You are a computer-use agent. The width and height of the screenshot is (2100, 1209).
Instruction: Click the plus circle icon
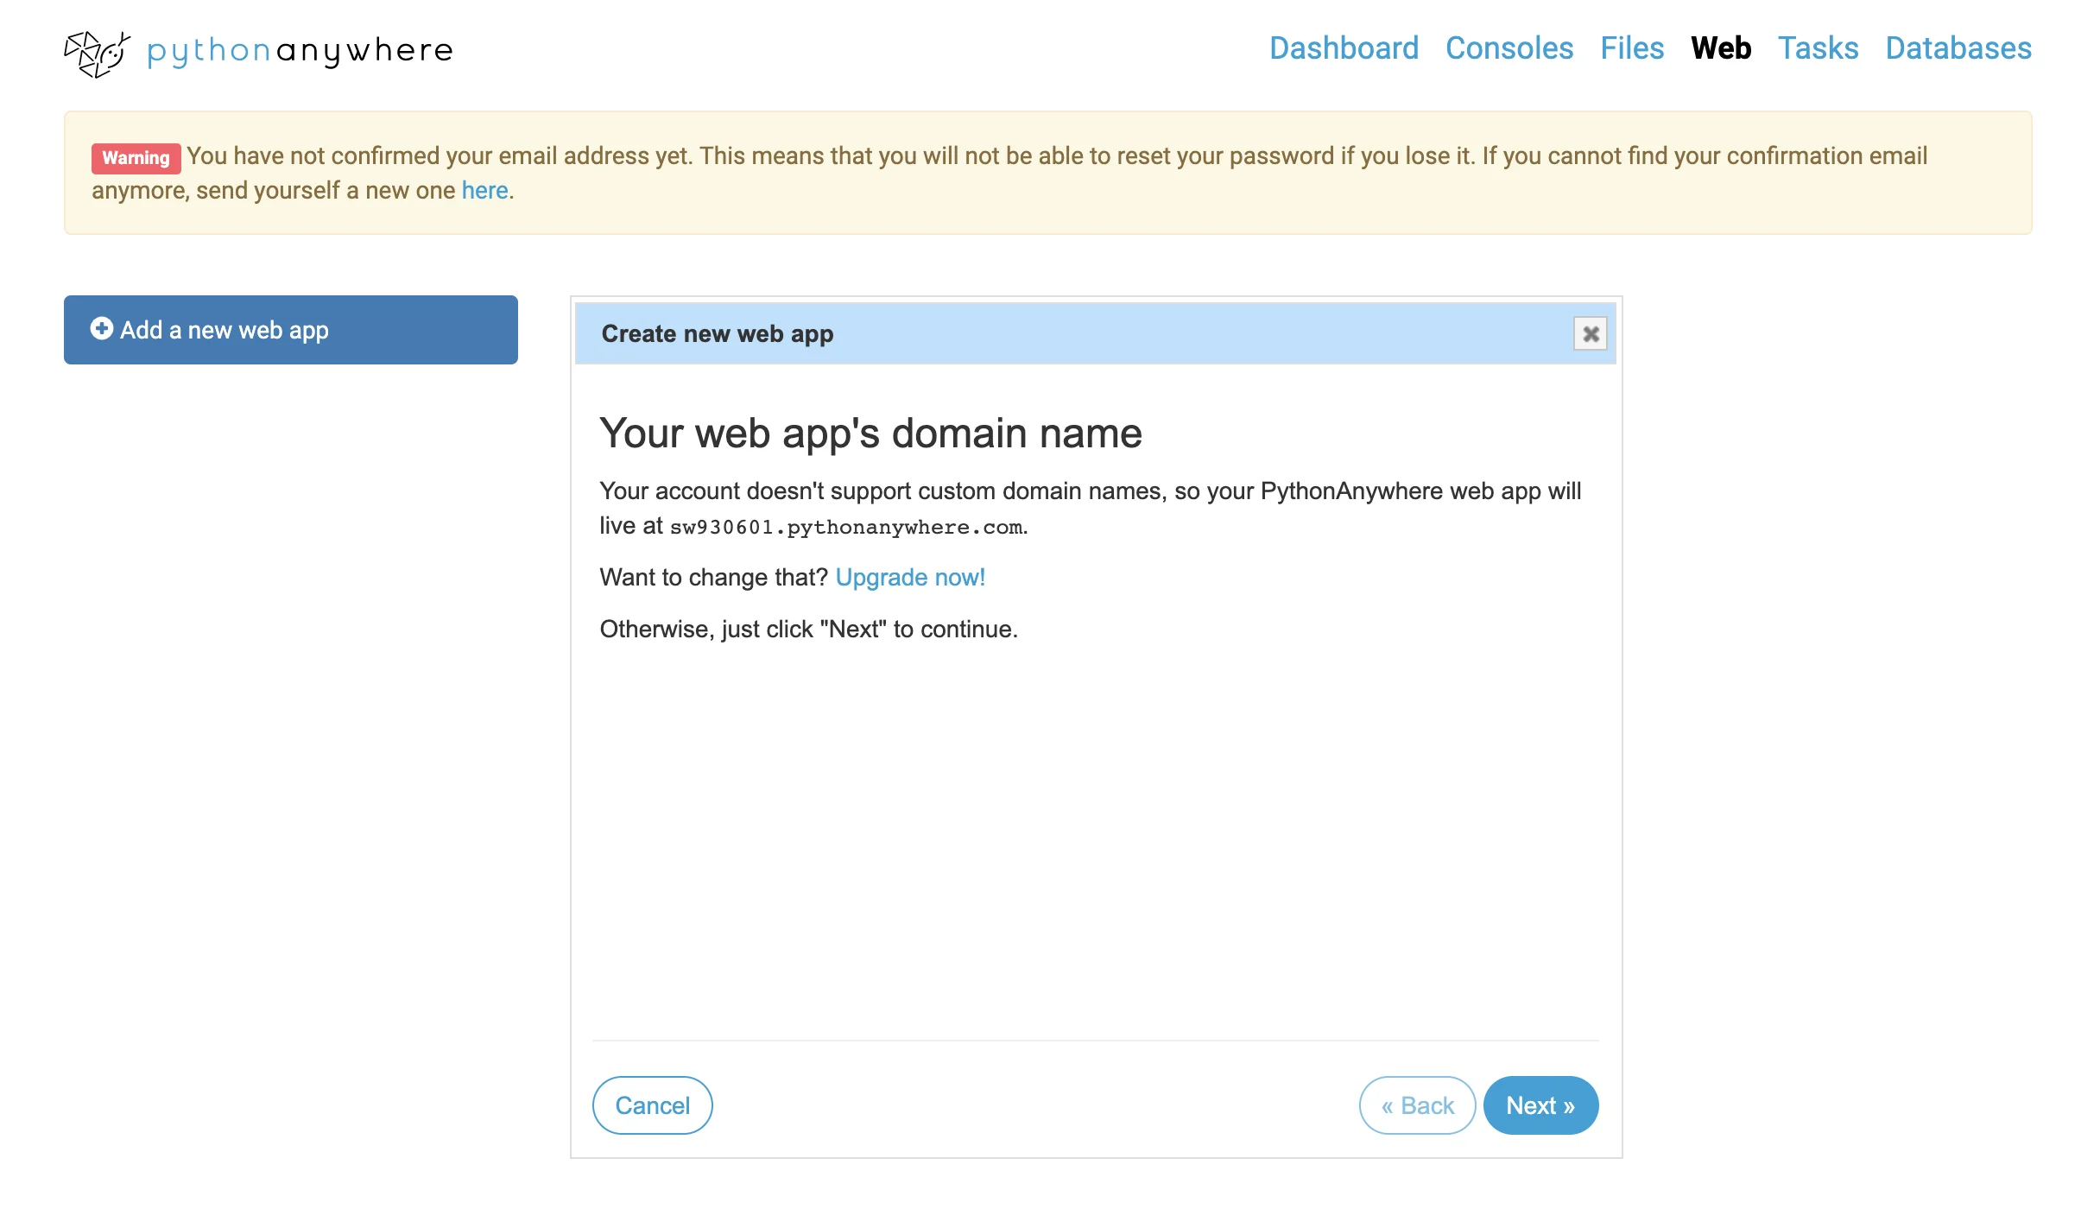tap(102, 329)
